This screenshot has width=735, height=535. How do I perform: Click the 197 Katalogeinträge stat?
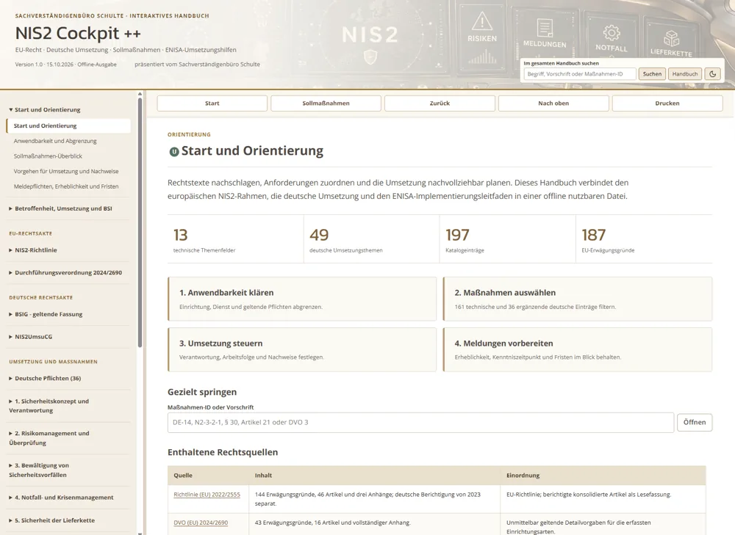[508, 239]
